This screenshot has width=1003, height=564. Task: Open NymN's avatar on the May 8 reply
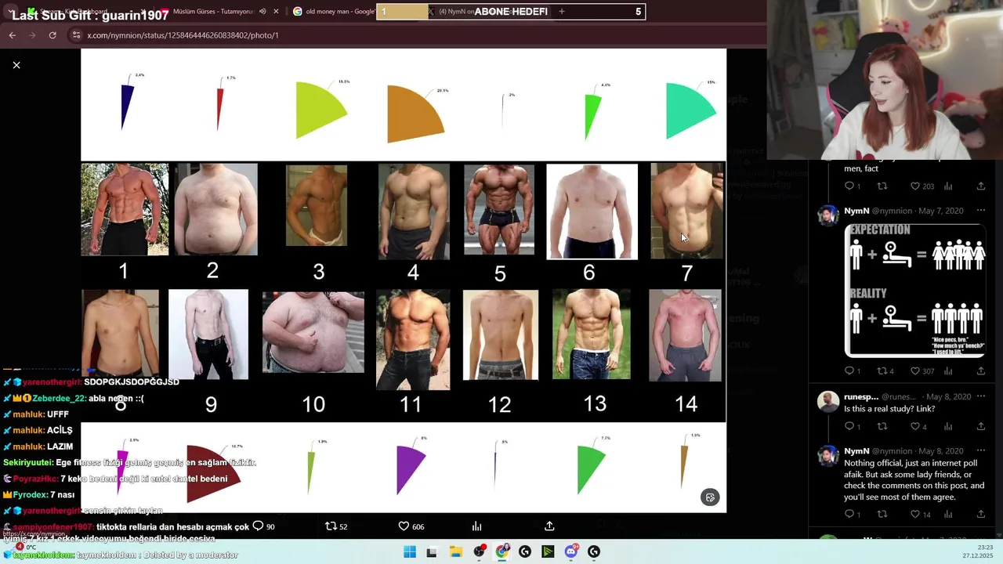click(828, 456)
